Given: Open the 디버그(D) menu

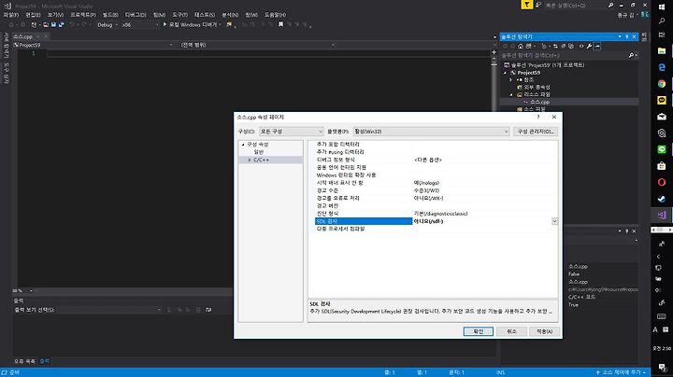Looking at the screenshot, I should pyautogui.click(x=136, y=15).
